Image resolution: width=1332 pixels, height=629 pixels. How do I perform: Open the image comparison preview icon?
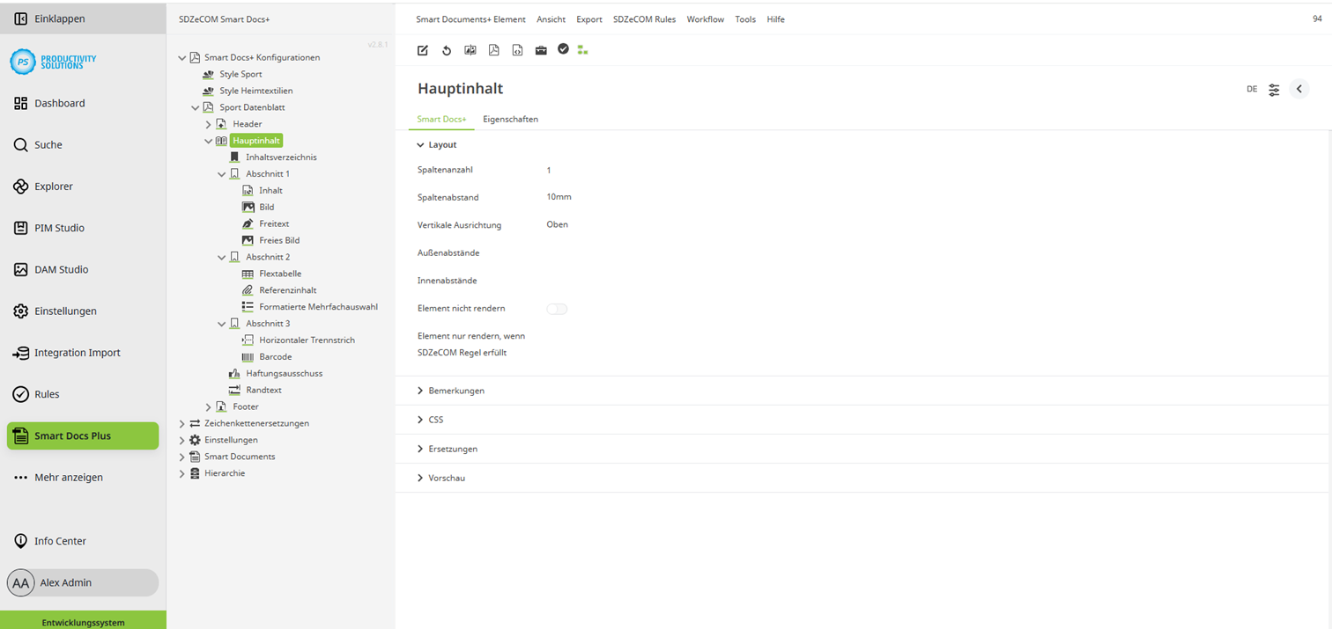coord(470,50)
